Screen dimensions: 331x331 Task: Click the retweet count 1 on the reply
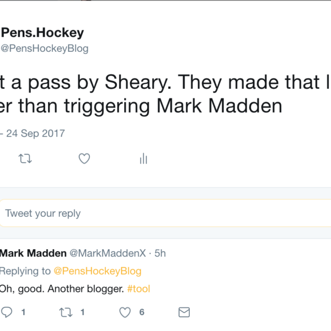point(82,312)
